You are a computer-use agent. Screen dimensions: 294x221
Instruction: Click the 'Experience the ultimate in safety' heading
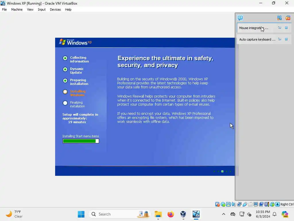pyautogui.click(x=165, y=62)
